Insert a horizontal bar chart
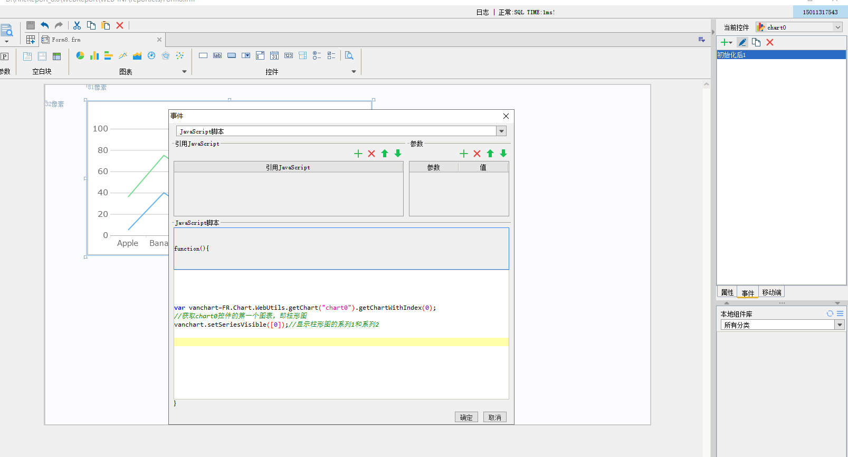Viewport: 848px width, 457px height. pyautogui.click(x=109, y=55)
